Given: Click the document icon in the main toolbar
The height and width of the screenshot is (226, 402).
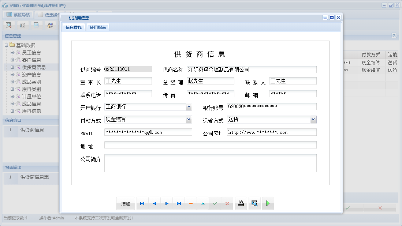Looking at the screenshot, I should (36, 25).
